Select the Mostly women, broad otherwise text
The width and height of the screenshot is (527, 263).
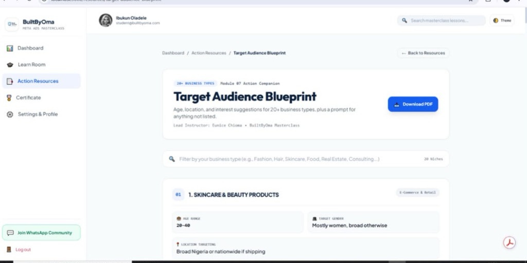[x=349, y=226]
